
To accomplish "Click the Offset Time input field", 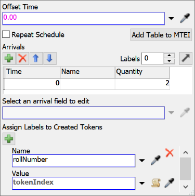I will 84,18.
